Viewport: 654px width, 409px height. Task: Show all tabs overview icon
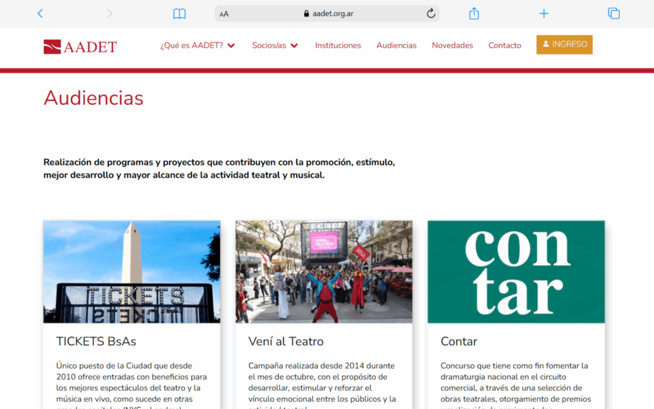click(614, 13)
